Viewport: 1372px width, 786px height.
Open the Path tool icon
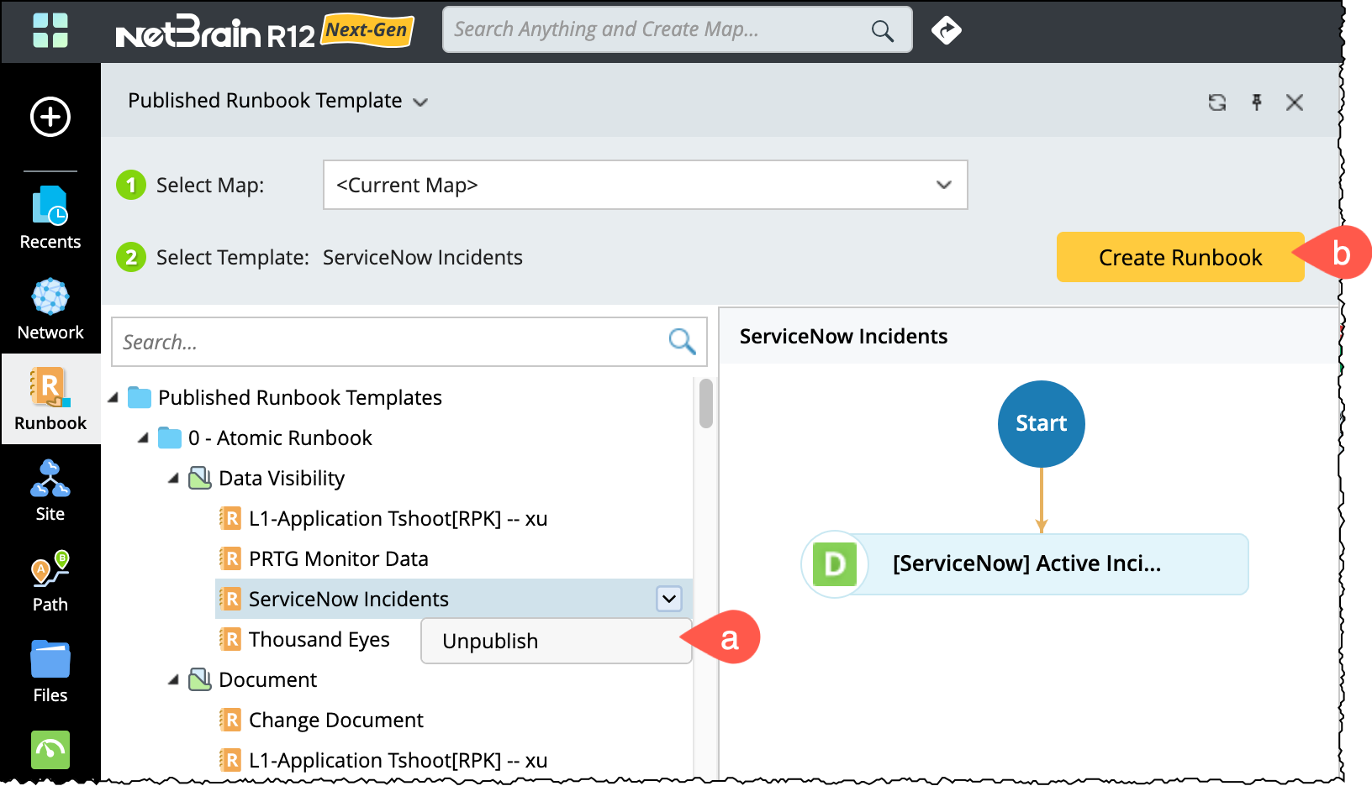(50, 581)
